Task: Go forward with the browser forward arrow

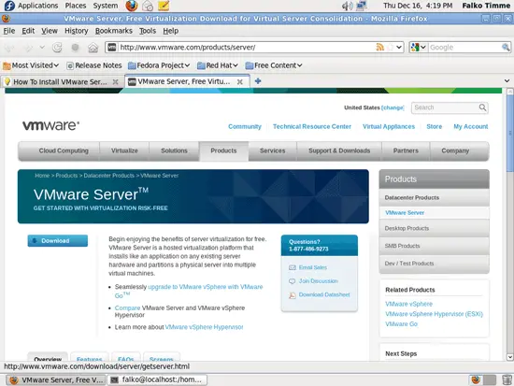Action: point(29,48)
